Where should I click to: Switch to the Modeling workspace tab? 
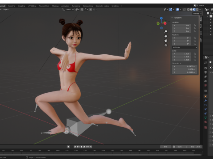pos(12,6)
